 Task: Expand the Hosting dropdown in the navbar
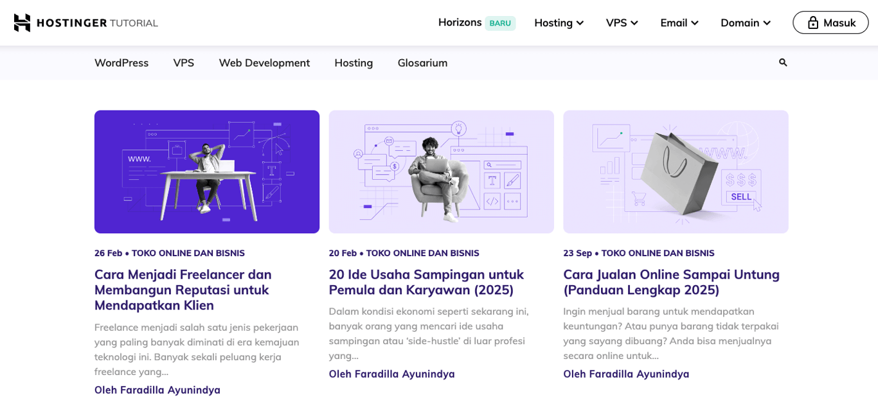[x=558, y=22]
